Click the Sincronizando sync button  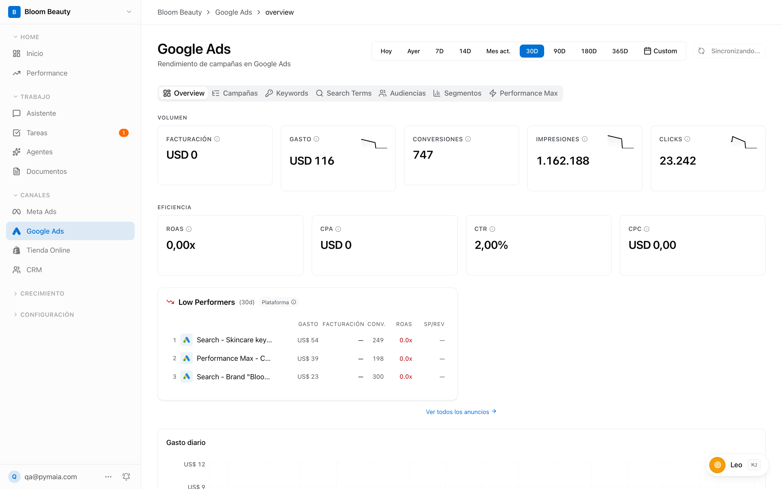pyautogui.click(x=729, y=51)
